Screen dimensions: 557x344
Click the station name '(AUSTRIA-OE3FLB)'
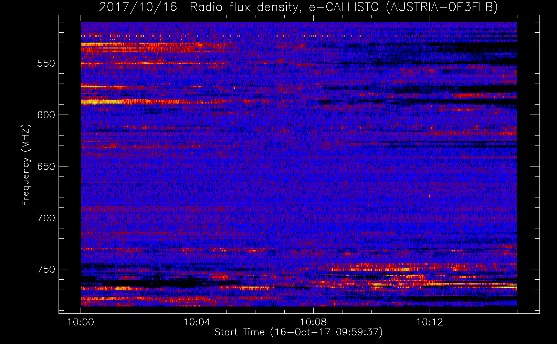pos(442,7)
